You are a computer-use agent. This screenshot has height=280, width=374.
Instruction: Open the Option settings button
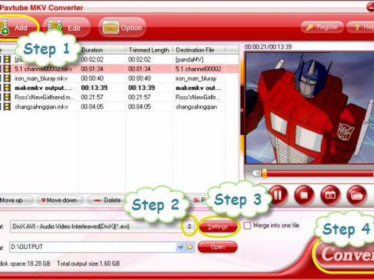[121, 28]
